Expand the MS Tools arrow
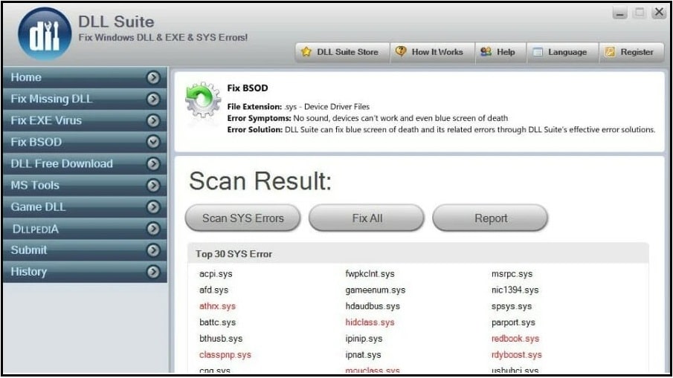Viewport: 673px width, 378px height. click(153, 186)
